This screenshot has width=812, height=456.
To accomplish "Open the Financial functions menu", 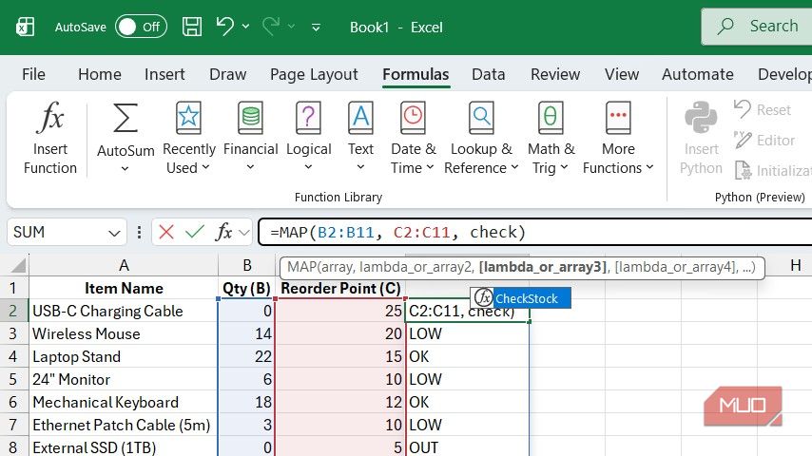I will (251, 138).
